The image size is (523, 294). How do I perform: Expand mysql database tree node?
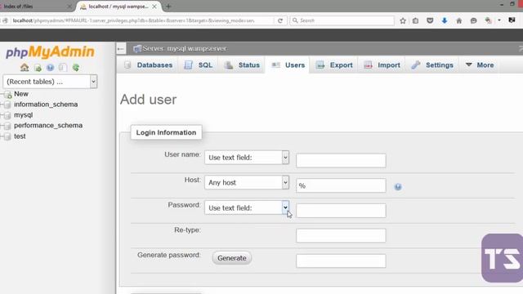click(x=2, y=115)
